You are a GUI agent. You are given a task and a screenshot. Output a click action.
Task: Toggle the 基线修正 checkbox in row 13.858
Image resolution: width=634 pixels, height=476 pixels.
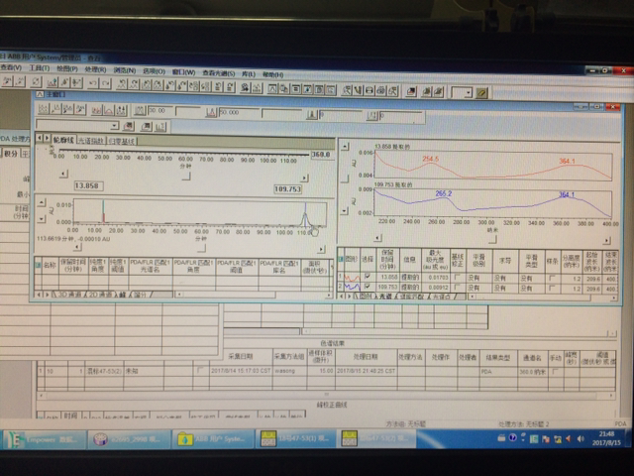(458, 278)
